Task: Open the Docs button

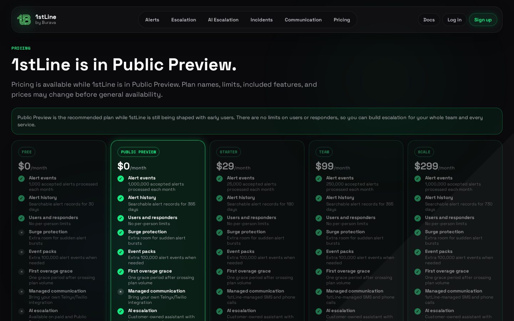Action: click(429, 20)
